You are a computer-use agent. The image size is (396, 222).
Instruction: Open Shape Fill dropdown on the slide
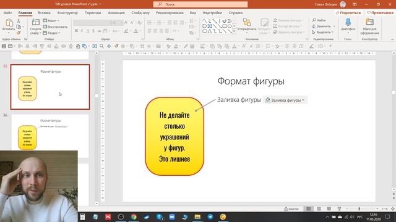(x=285, y=100)
